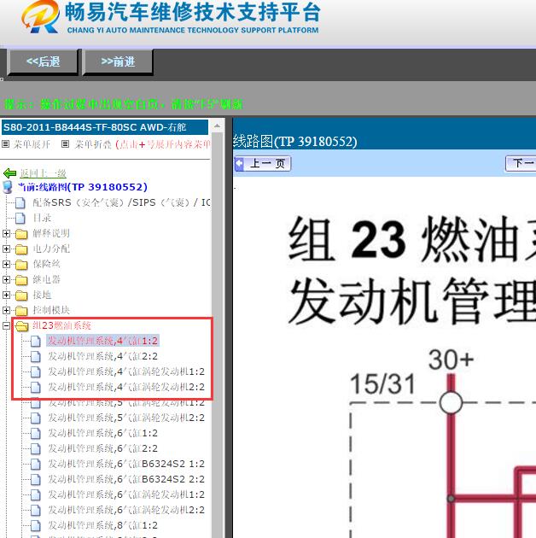Click the 继电器 folder icon

pyautogui.click(x=21, y=280)
